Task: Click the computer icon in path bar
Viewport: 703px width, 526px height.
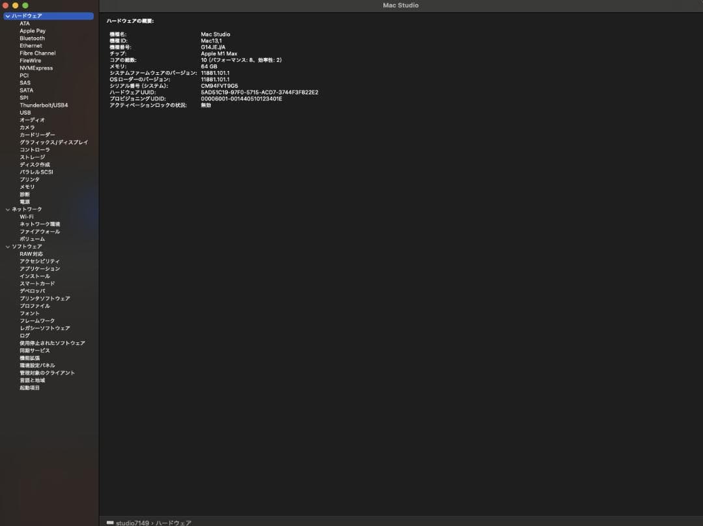Action: (x=110, y=523)
